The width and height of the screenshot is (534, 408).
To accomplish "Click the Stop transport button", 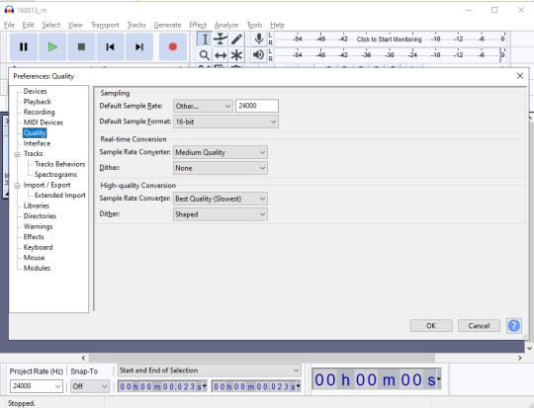I will pyautogui.click(x=81, y=46).
